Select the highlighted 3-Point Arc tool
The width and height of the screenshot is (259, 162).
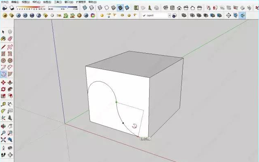[3, 74]
